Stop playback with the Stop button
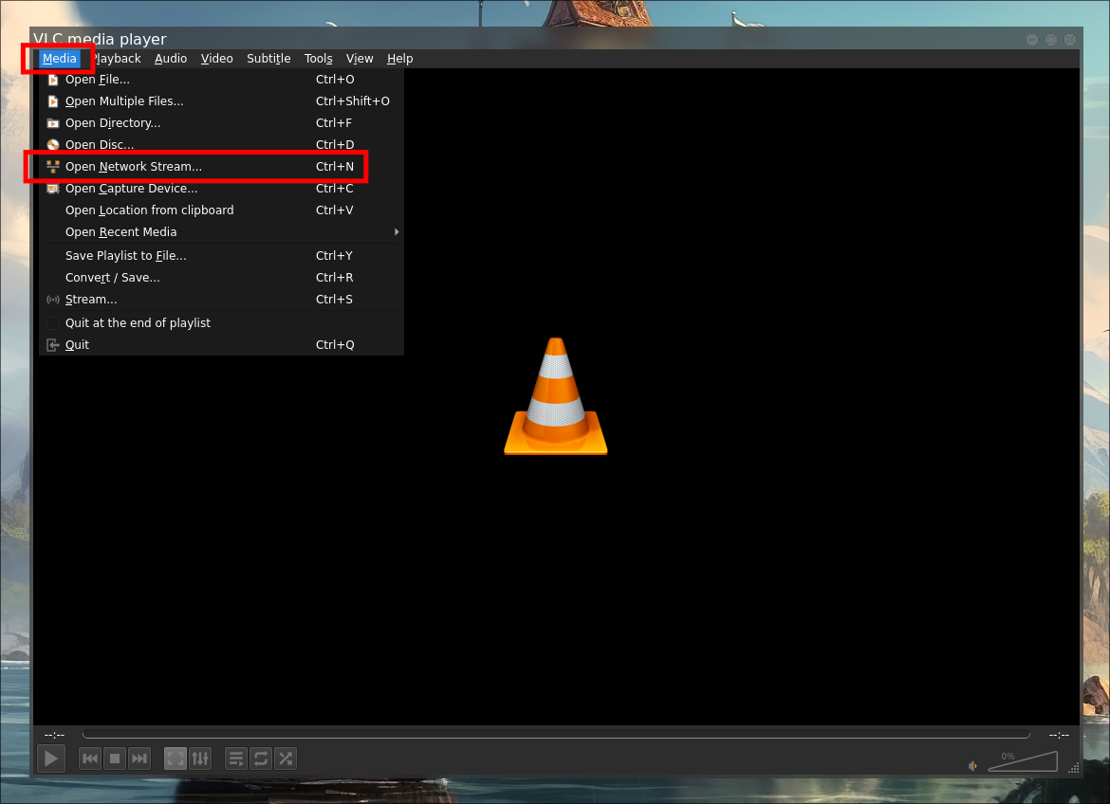Viewport: 1110px width, 804px height. pyautogui.click(x=115, y=758)
